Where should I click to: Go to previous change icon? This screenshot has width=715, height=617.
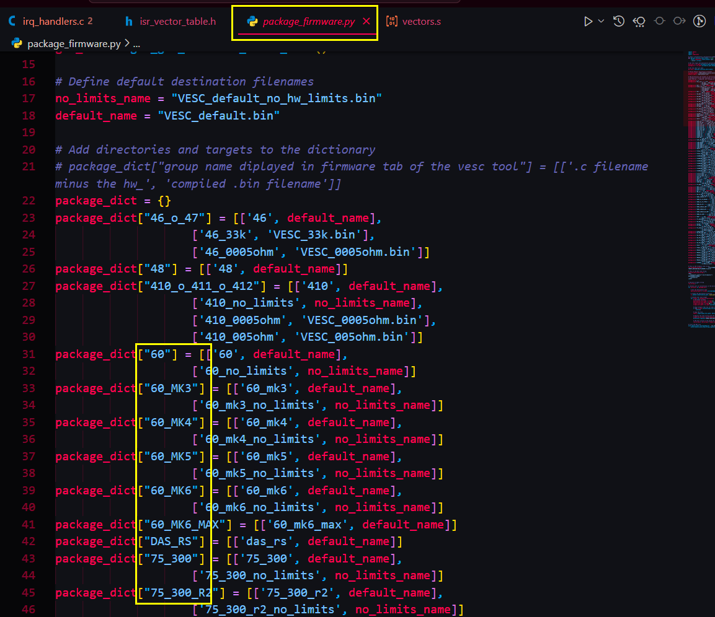point(659,22)
